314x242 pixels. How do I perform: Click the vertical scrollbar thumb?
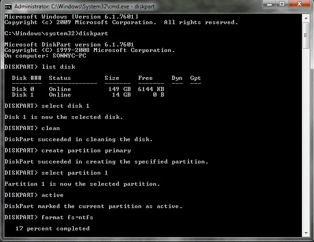coord(306,35)
